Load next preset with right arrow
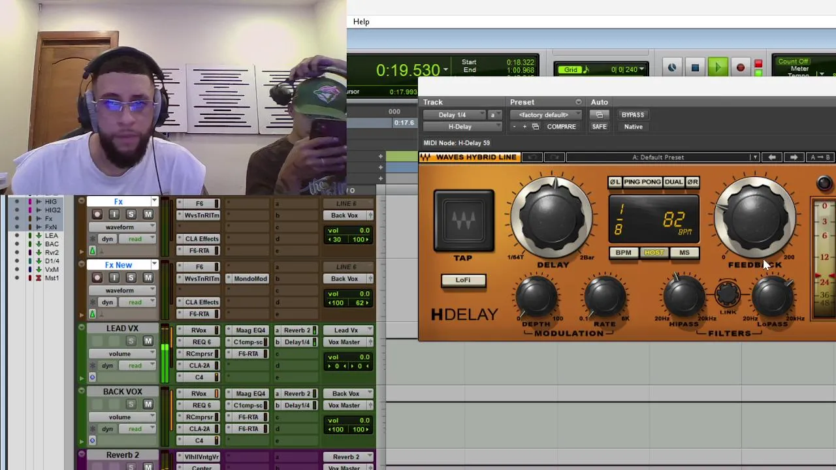Image resolution: width=836 pixels, height=470 pixels. [x=794, y=157]
